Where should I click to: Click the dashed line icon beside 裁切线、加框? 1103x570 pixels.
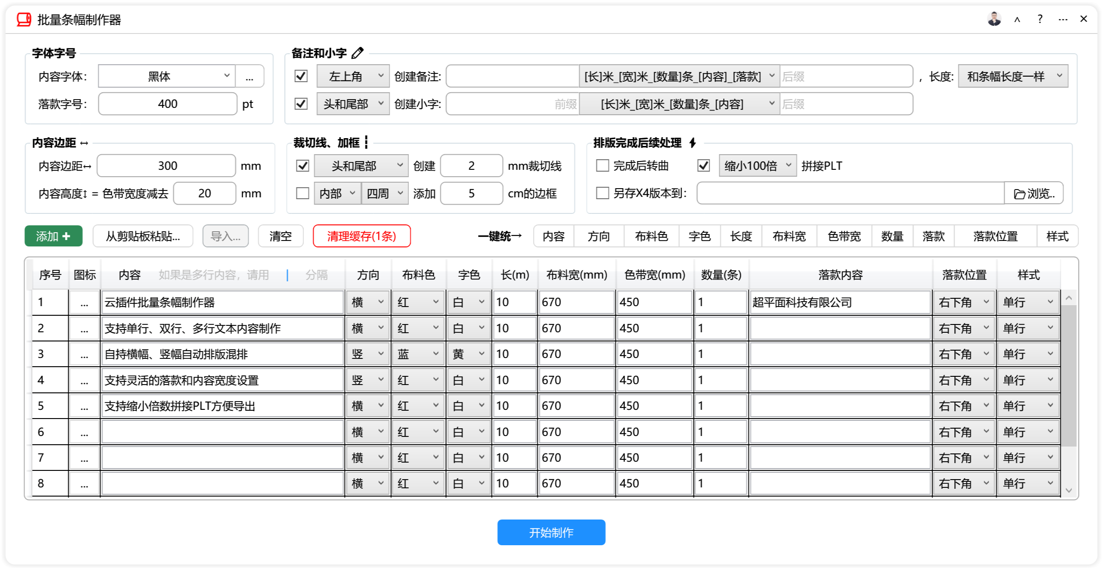click(x=366, y=143)
